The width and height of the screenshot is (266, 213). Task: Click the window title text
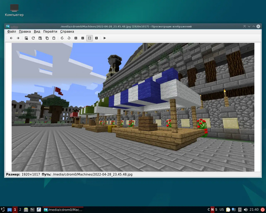coord(126,27)
